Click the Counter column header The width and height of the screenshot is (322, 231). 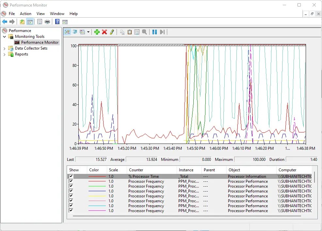(x=136, y=170)
